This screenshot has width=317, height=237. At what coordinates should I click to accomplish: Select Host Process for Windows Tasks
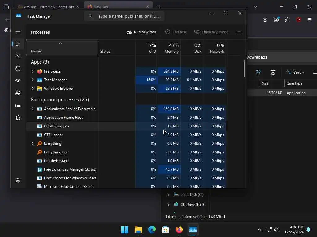(x=126, y=178)
